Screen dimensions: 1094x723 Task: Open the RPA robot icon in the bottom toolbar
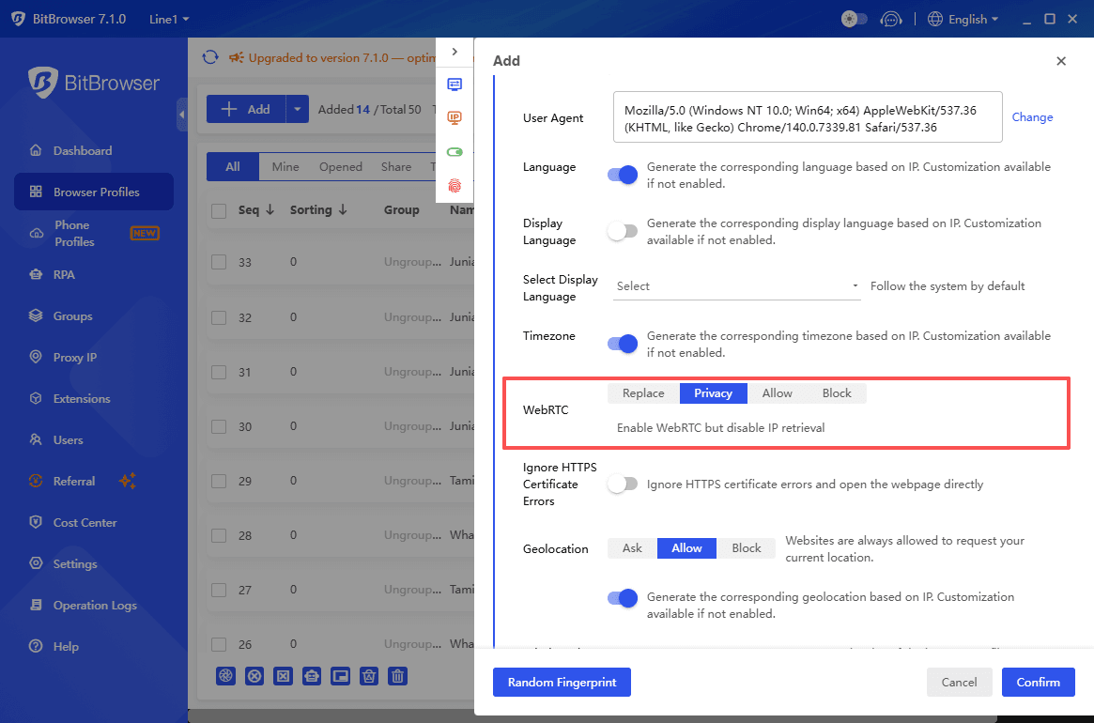point(312,676)
